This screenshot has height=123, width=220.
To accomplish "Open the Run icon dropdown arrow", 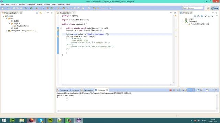I will point(34,8).
